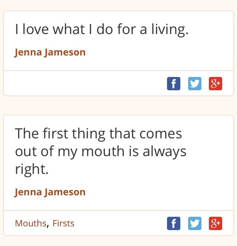Click the beige gap between the two quote cards
Screen dimensions: 237x246
tap(118, 105)
